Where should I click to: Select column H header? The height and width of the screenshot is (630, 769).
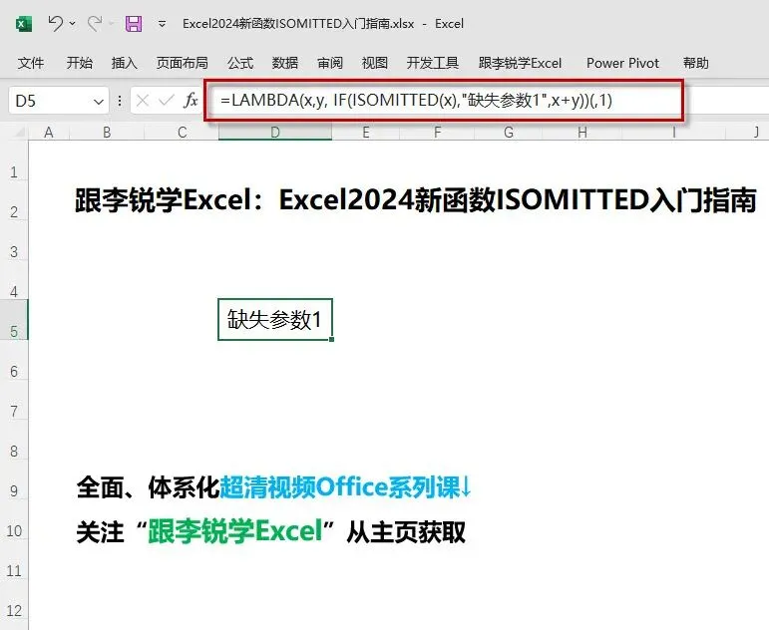582,133
